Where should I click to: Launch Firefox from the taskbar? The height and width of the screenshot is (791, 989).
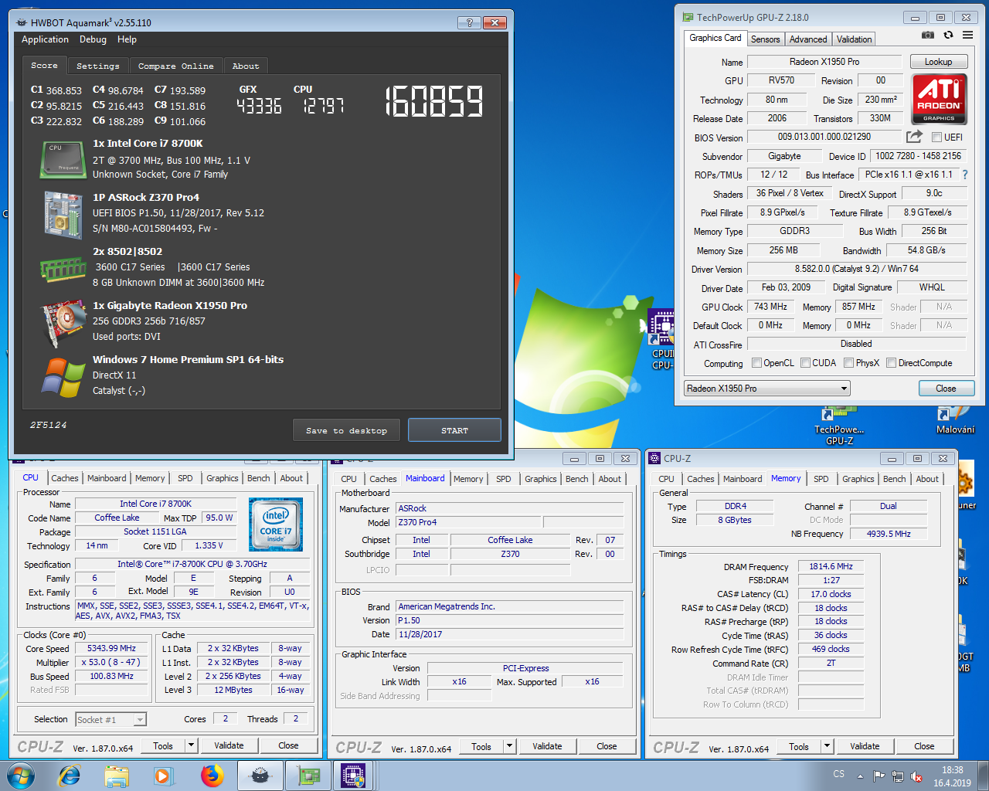point(212,776)
